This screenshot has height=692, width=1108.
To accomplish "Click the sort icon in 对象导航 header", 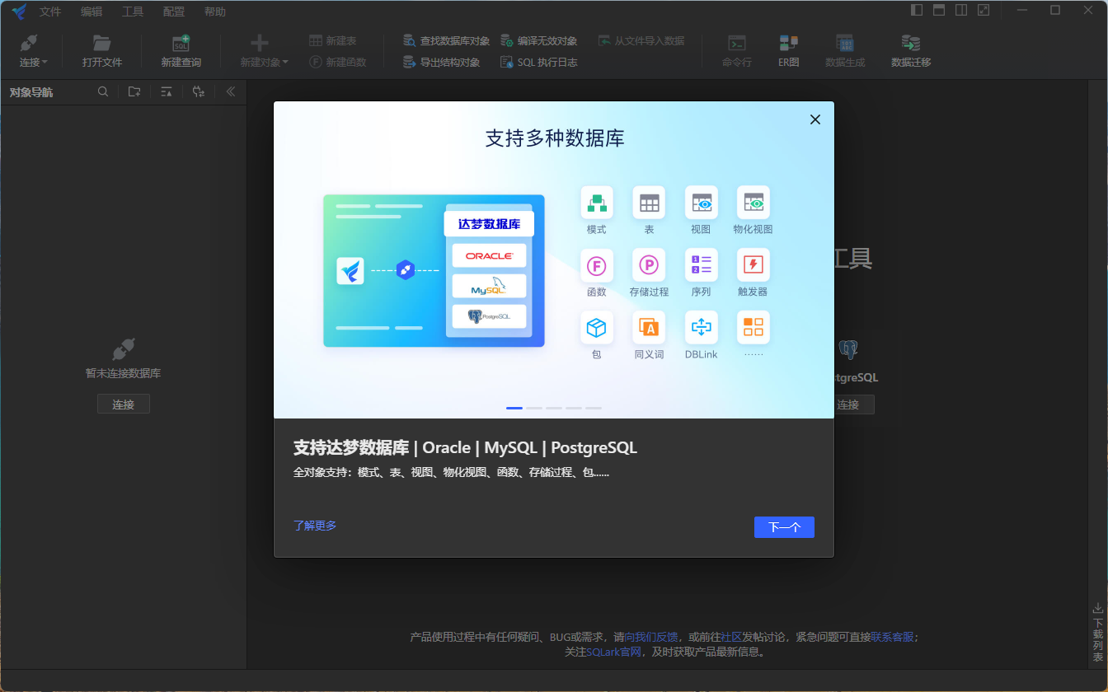I will tap(167, 91).
